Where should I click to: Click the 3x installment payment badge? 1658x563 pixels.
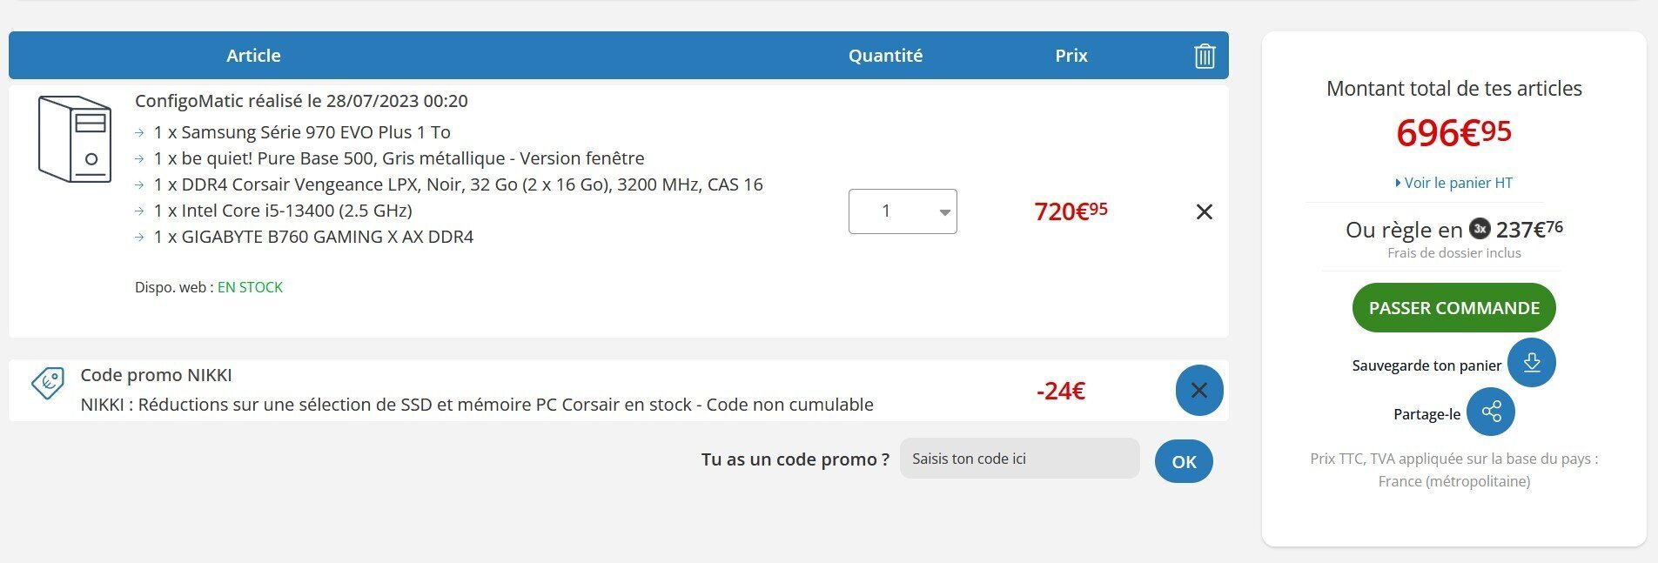(1480, 229)
